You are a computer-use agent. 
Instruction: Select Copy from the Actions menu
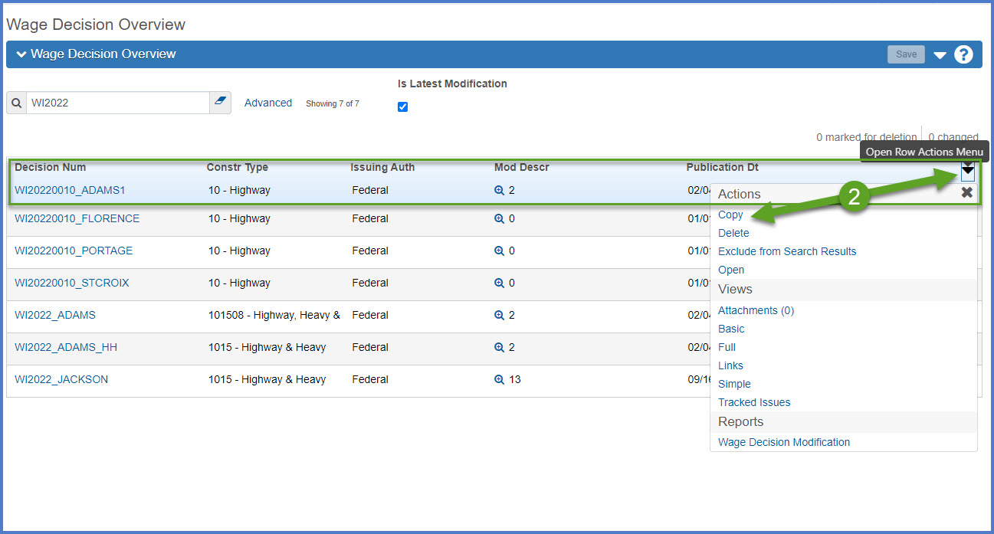pos(730,215)
